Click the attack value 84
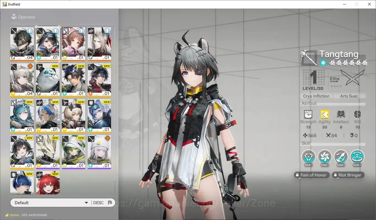The image size is (376, 220). point(331,135)
